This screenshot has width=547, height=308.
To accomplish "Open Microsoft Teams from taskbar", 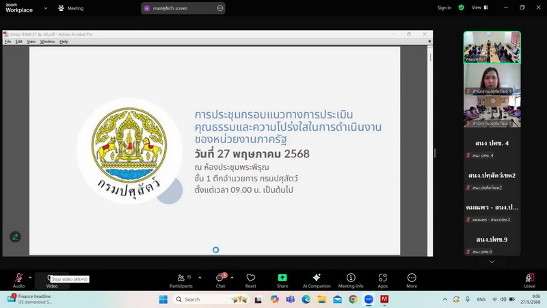I will (290, 299).
